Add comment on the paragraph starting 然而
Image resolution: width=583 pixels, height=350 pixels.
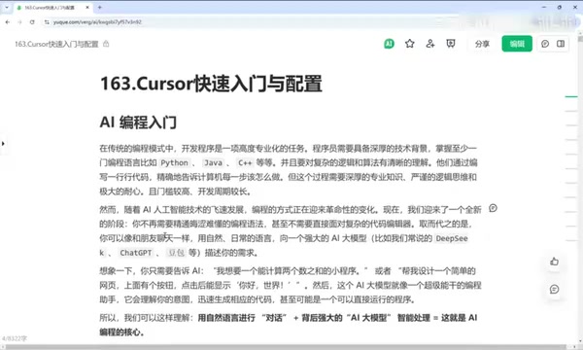pyautogui.click(x=493, y=208)
